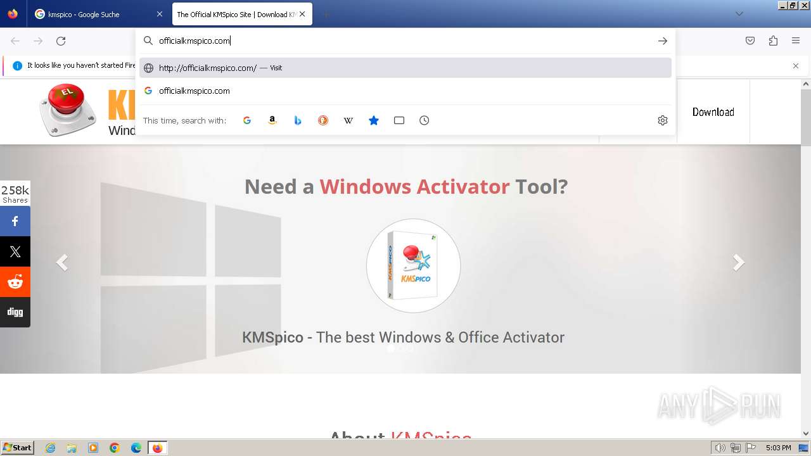Open File Explorer from taskbar
Viewport: 811px width, 456px height.
coord(72,448)
